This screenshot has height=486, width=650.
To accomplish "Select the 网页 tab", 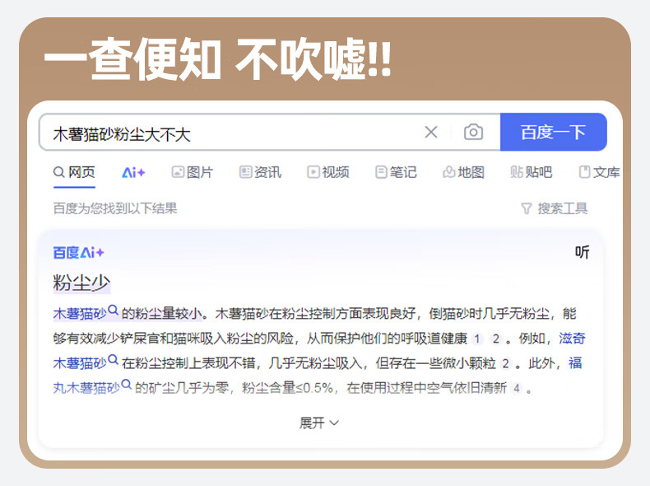I will point(74,172).
